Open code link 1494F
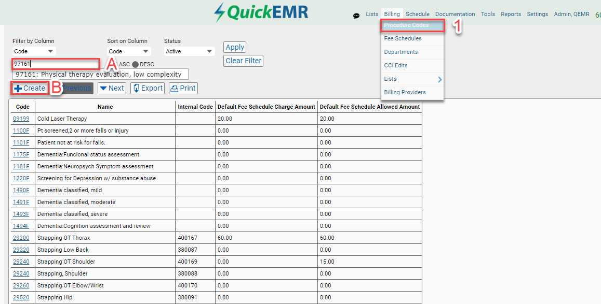The width and height of the screenshot is (601, 304). click(x=21, y=226)
